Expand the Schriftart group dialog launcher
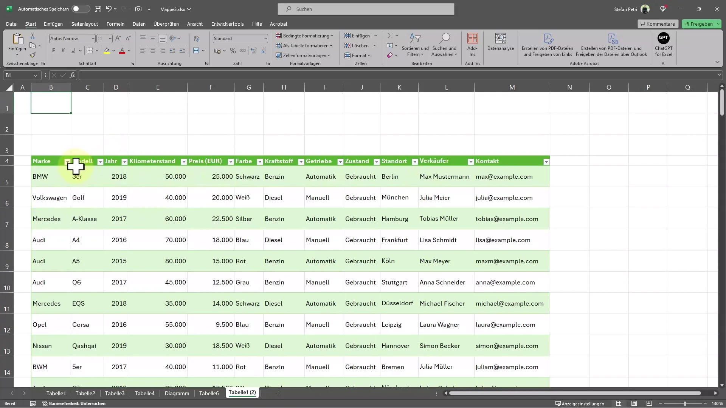 click(x=133, y=64)
